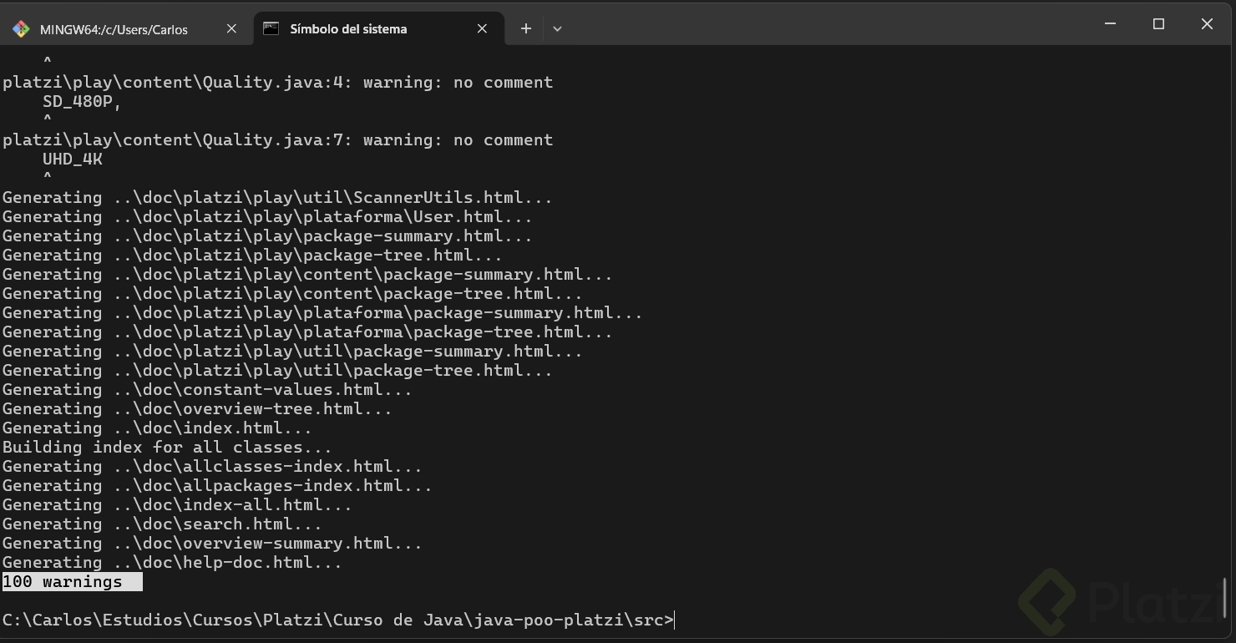The height and width of the screenshot is (643, 1236).
Task: Minimize the terminal window
Action: (x=1110, y=24)
